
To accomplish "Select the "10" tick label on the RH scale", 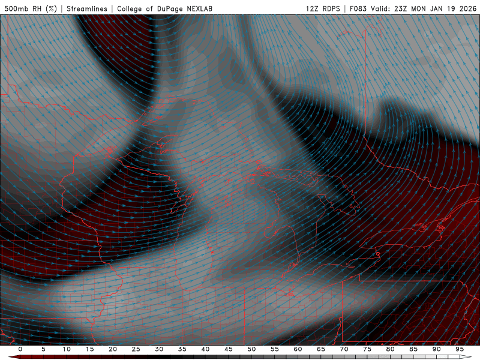I will 67,349.
